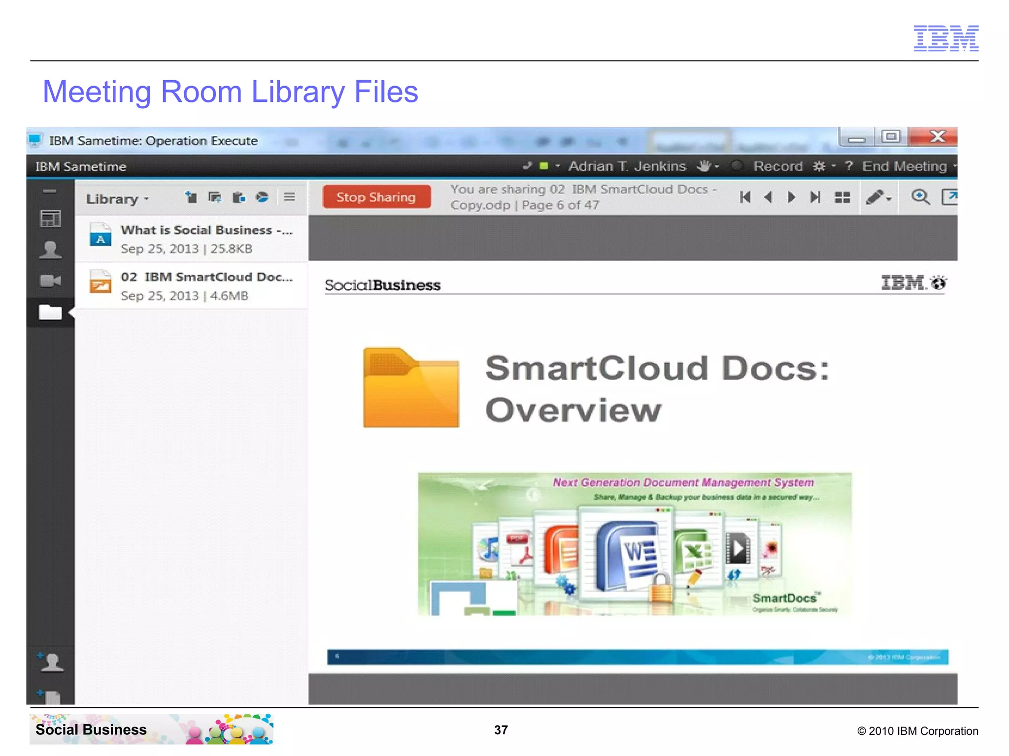The image size is (1009, 756).
Task: Toggle the Record indicator circle
Action: [737, 166]
